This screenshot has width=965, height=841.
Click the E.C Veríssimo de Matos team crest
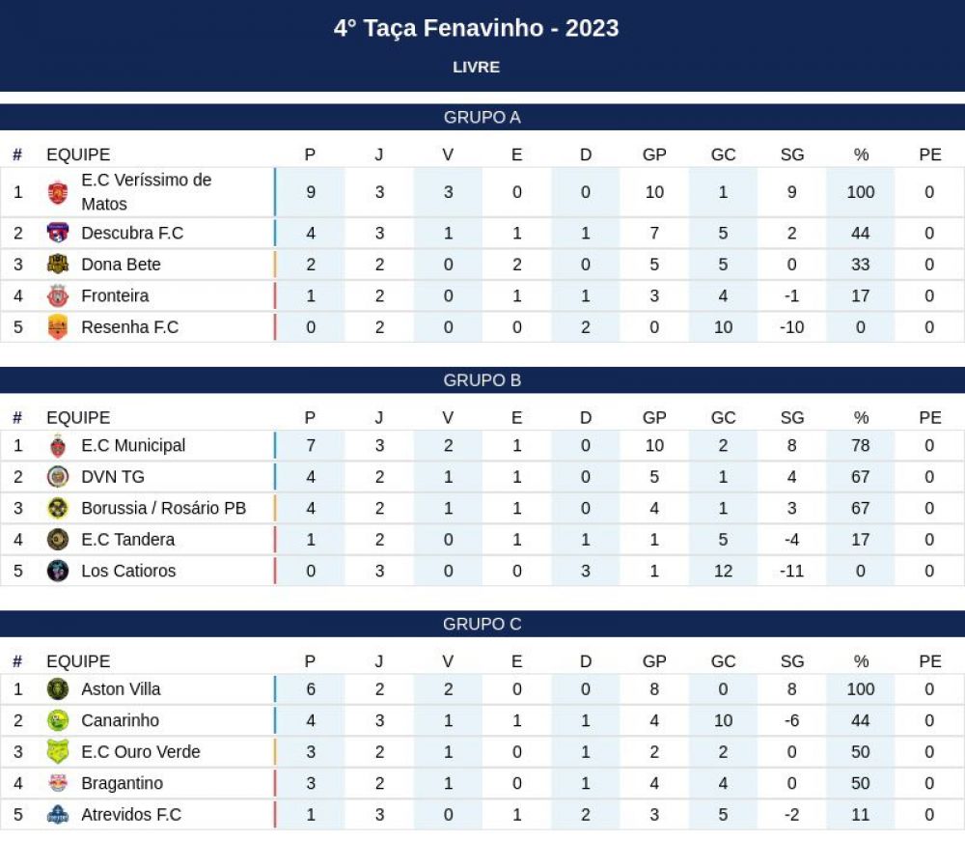[58, 192]
